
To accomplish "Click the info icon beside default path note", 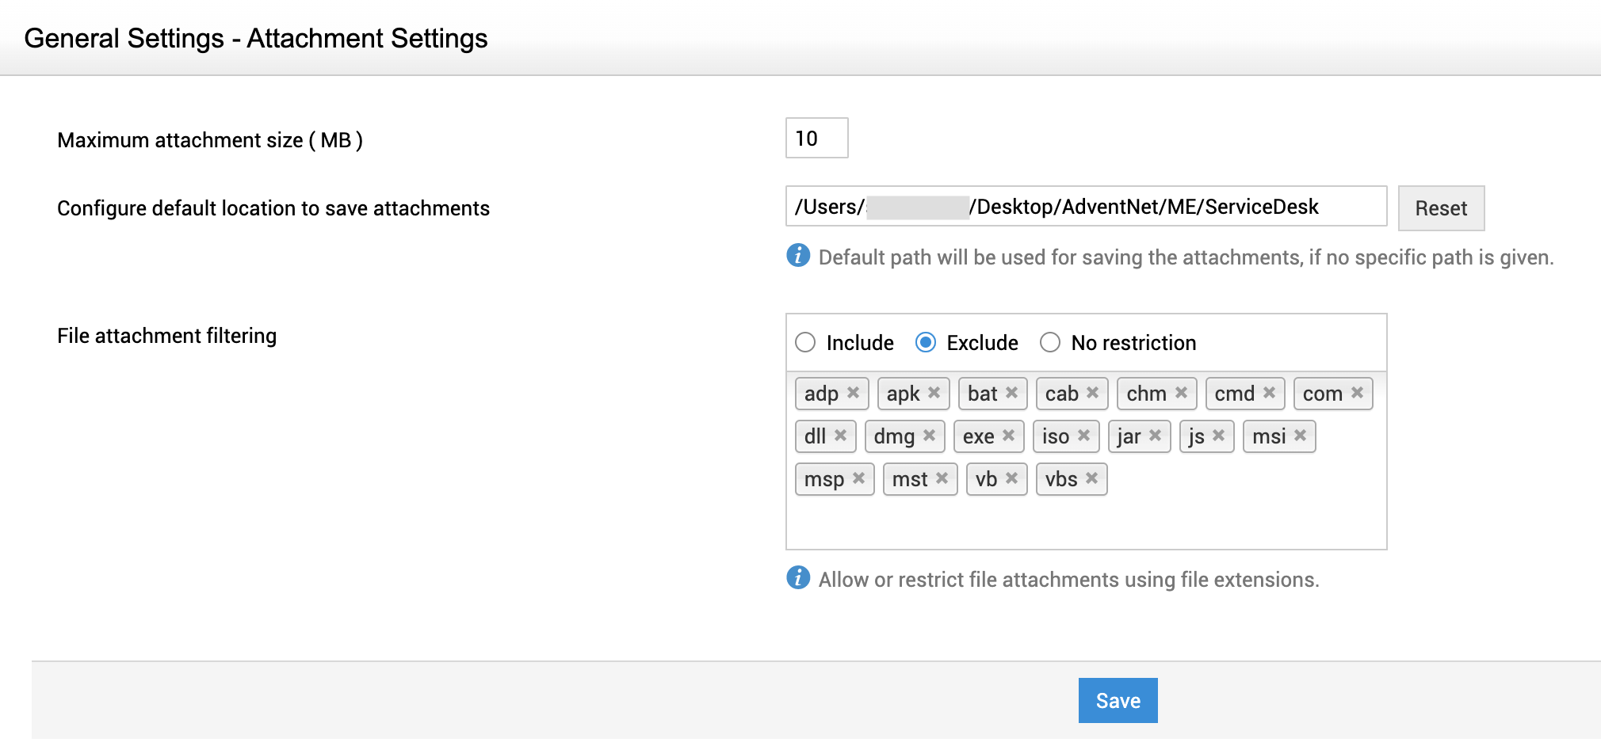I will 798,256.
